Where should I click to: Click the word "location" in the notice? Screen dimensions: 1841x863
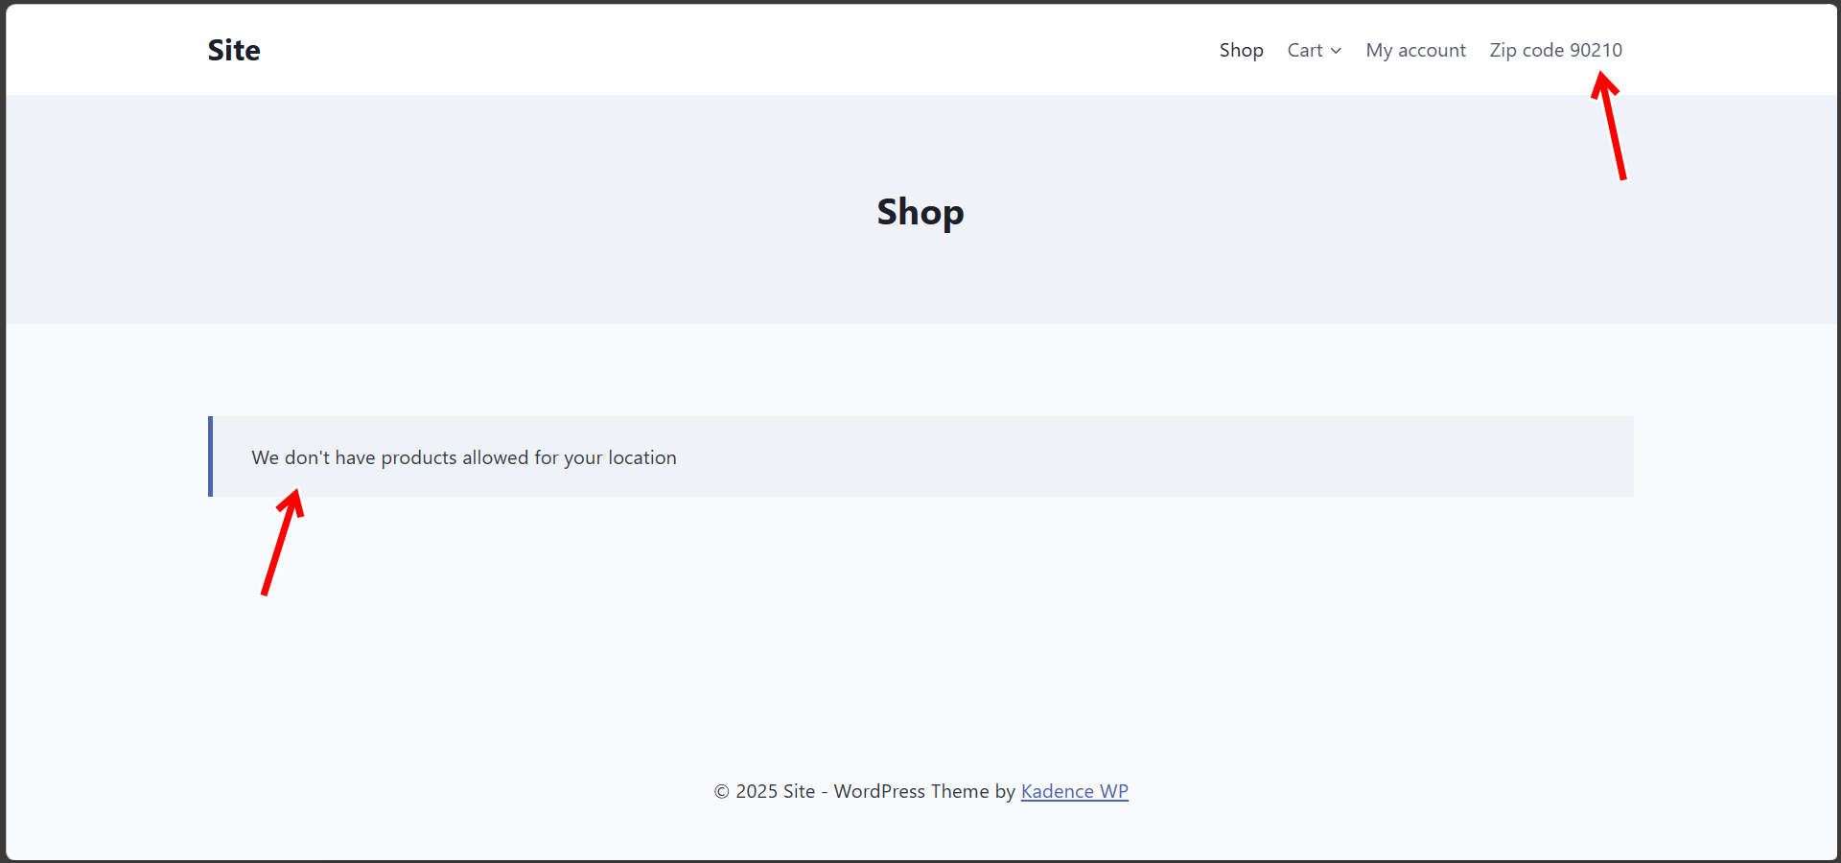(x=641, y=457)
